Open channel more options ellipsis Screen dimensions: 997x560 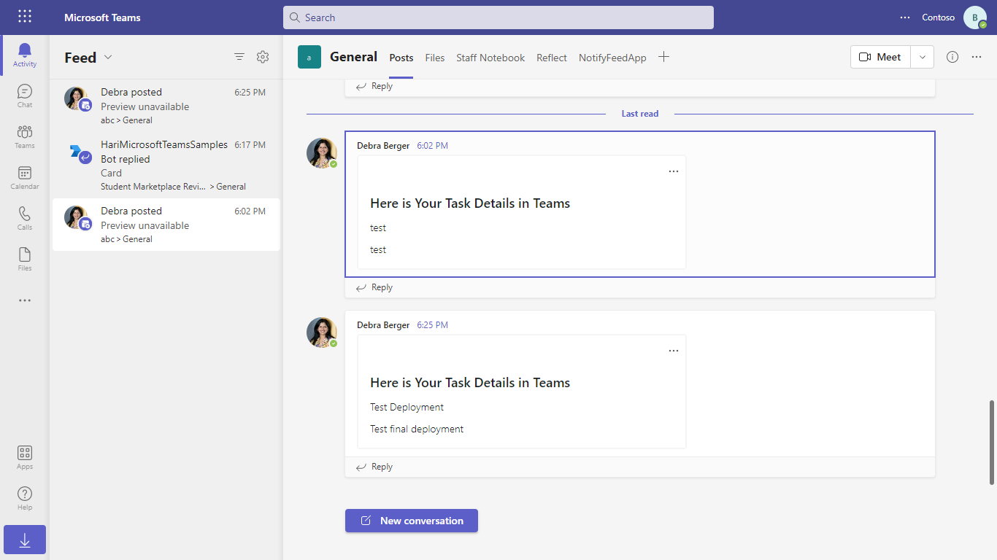pyautogui.click(x=977, y=57)
